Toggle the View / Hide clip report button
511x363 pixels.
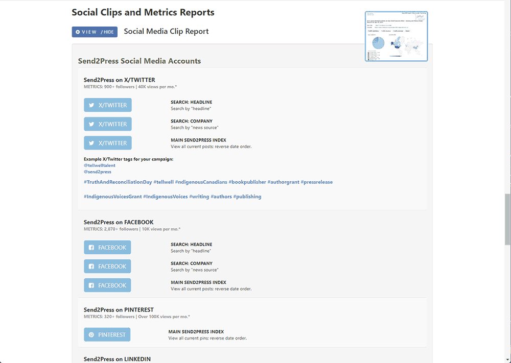point(95,32)
